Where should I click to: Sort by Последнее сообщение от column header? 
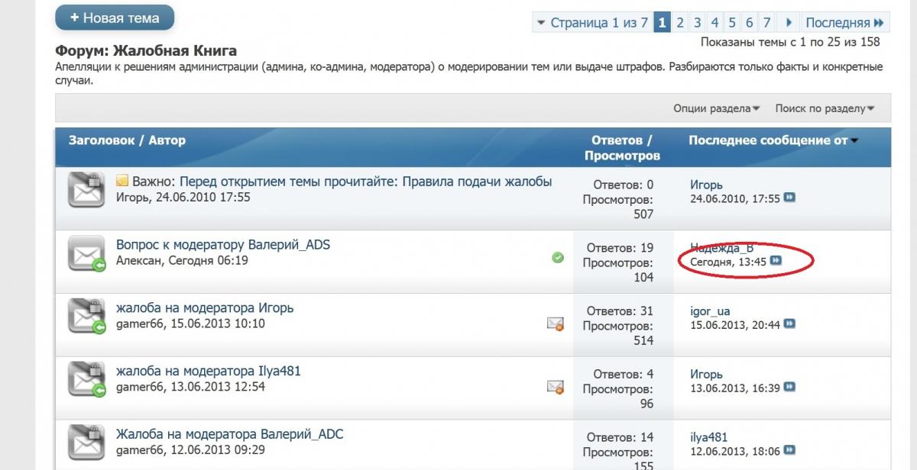[x=769, y=140]
